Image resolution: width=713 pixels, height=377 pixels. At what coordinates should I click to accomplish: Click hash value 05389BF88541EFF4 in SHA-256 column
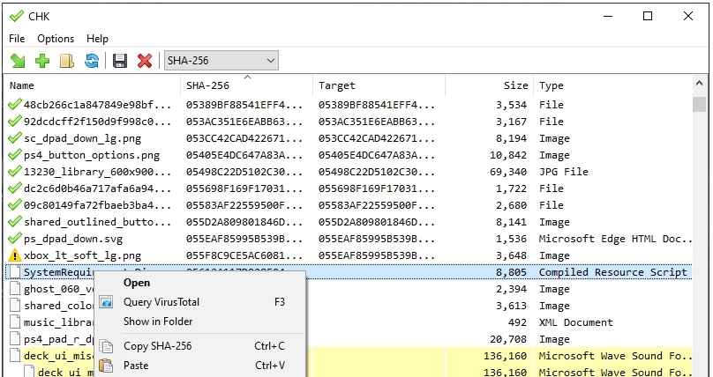tap(244, 105)
